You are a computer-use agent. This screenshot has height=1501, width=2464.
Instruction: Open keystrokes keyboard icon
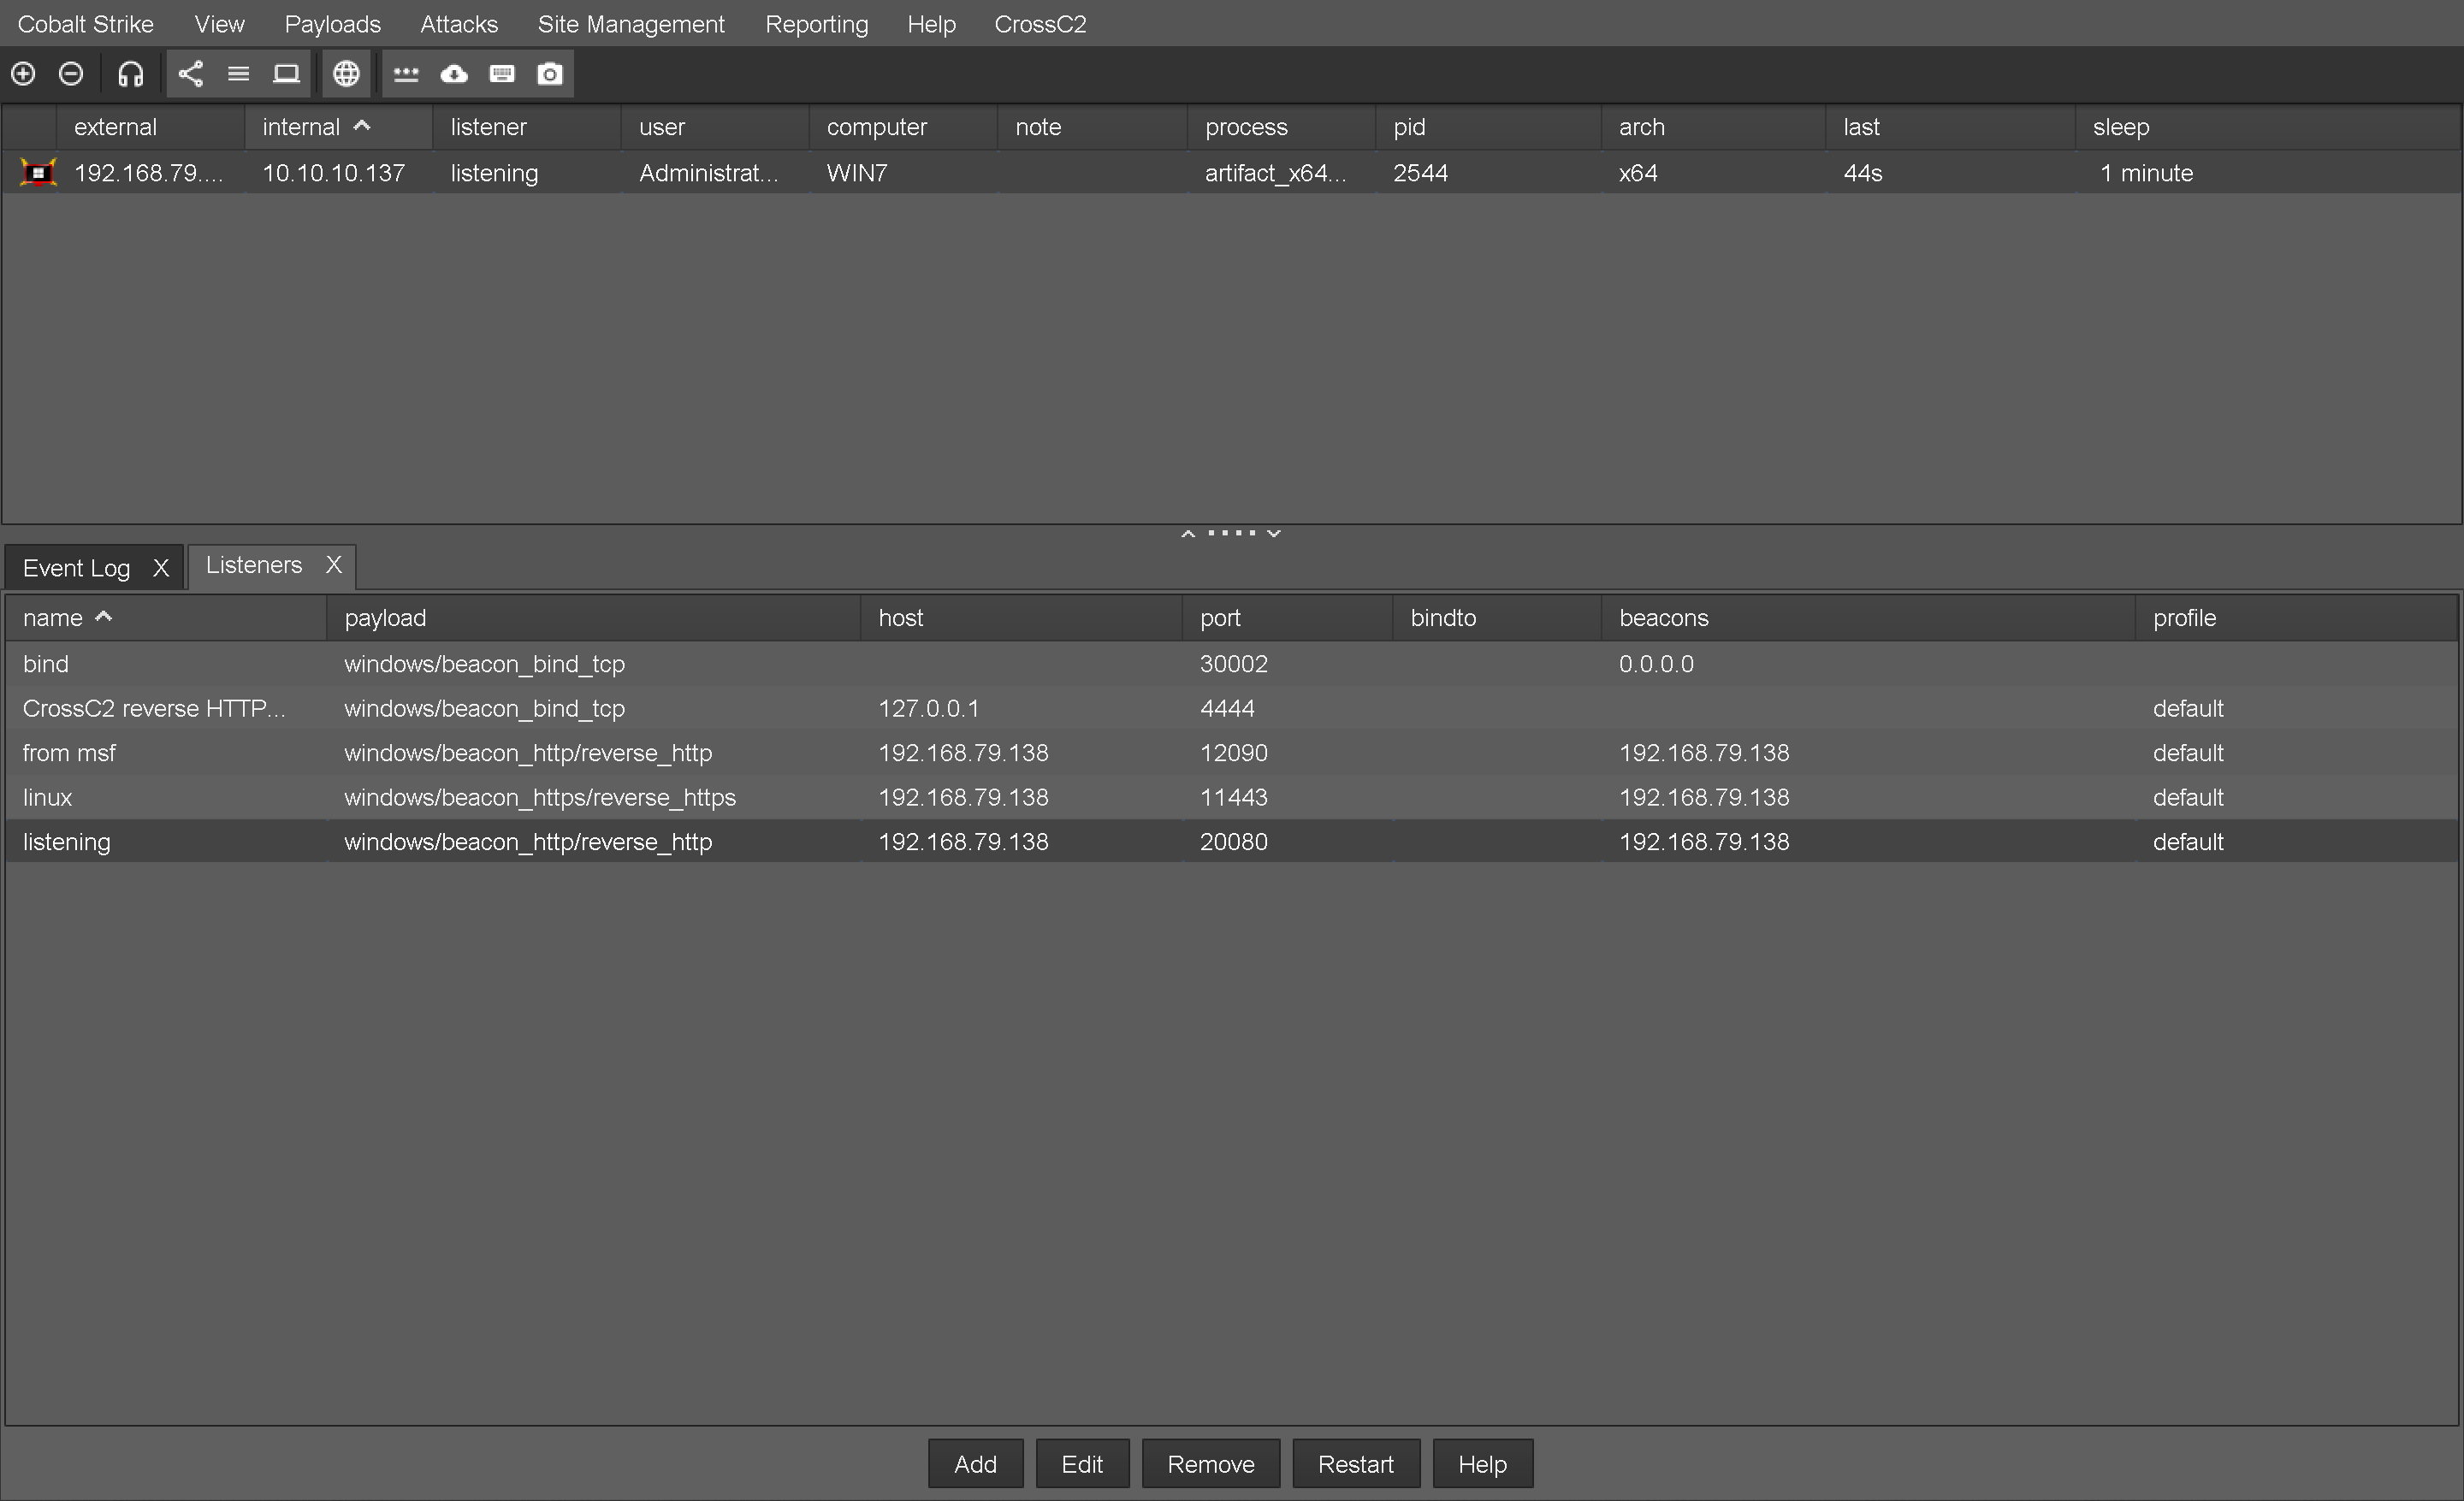502,74
